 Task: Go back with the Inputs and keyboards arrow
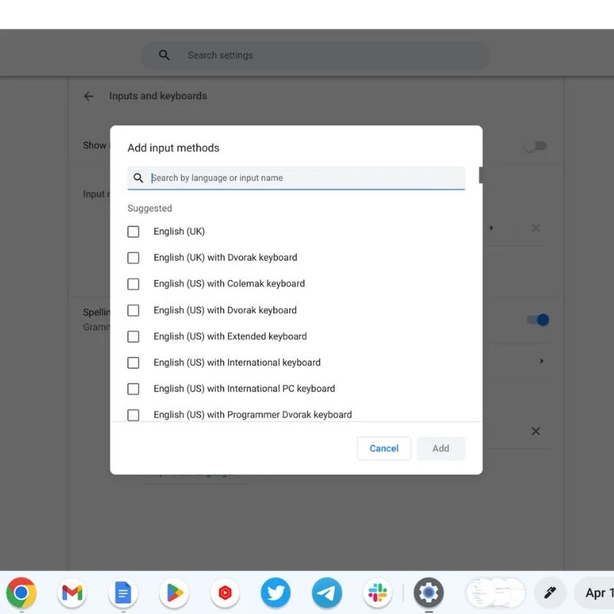tap(88, 95)
